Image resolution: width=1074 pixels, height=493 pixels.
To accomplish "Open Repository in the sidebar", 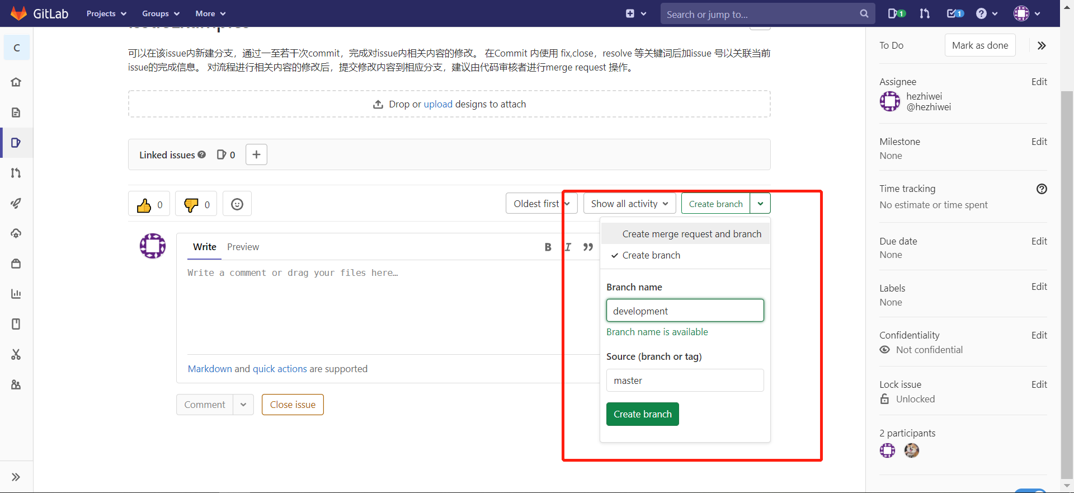I will (x=16, y=112).
